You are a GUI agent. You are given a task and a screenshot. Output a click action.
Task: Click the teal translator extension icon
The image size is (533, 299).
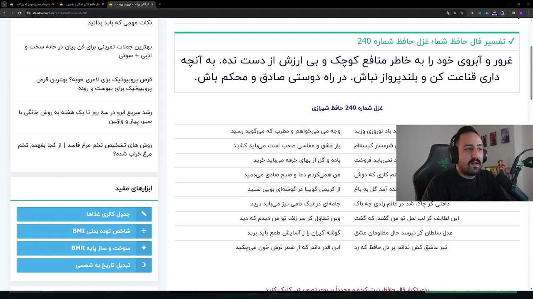pos(487,13)
